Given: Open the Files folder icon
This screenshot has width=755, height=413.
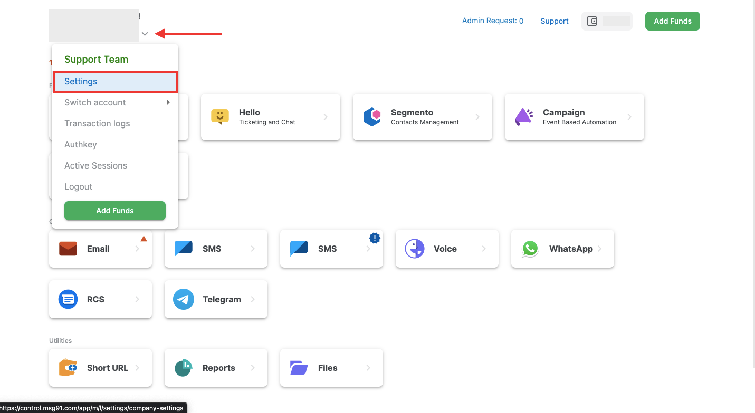Looking at the screenshot, I should coord(299,368).
